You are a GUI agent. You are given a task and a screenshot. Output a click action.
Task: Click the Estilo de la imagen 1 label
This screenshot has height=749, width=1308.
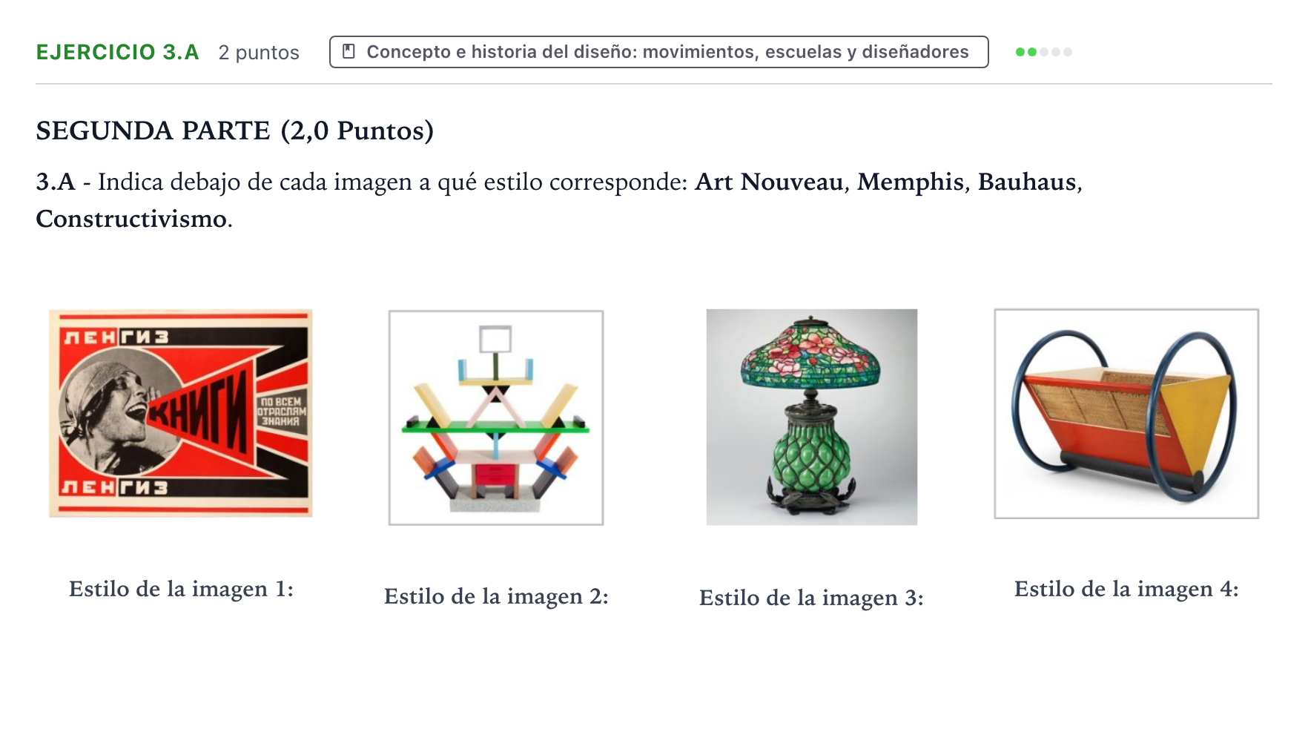coord(181,589)
